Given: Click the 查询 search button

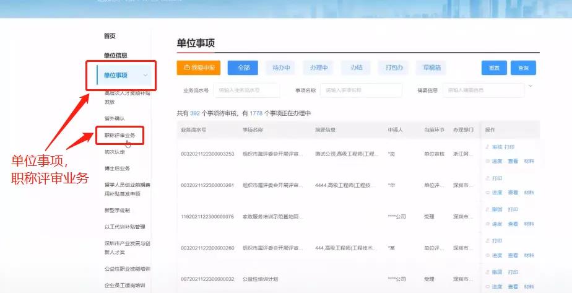Looking at the screenshot, I should [x=523, y=68].
